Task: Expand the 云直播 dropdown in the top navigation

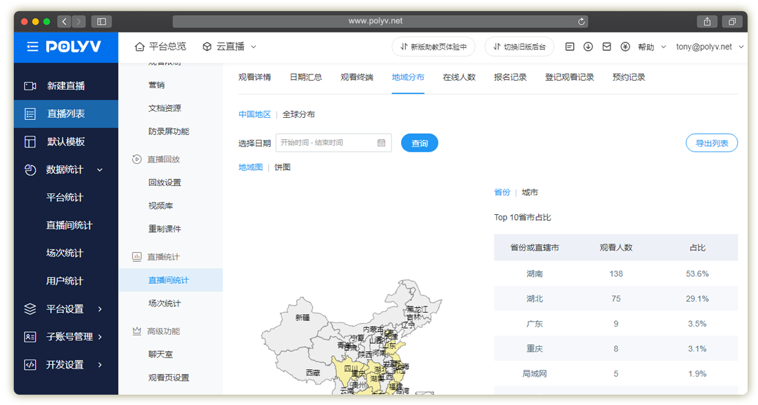Action: 229,47
